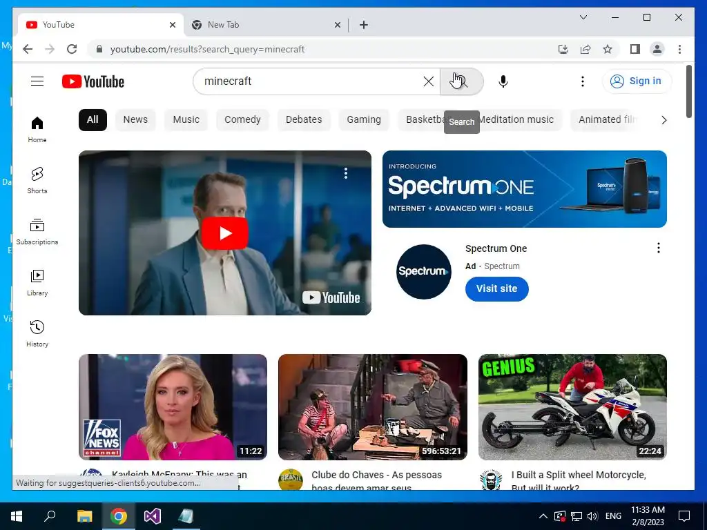This screenshot has width=707, height=530.
Task: Go to Home in sidebar
Action: [x=37, y=130]
